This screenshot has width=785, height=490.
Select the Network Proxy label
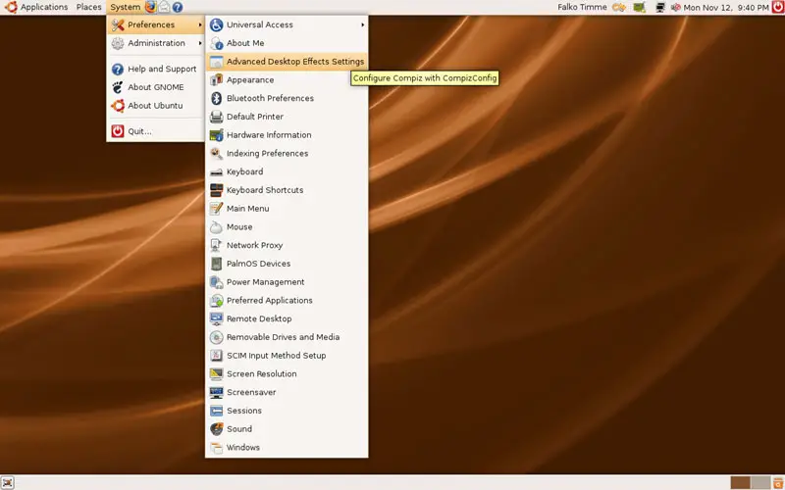point(254,245)
